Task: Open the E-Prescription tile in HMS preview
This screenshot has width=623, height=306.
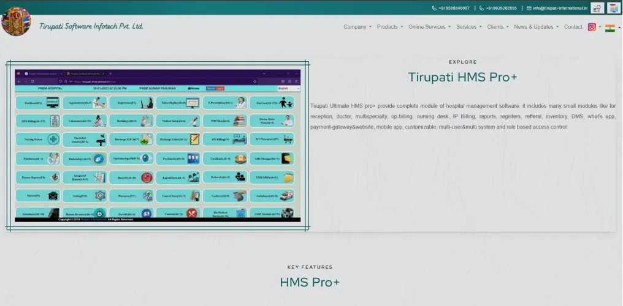Action: (225, 103)
